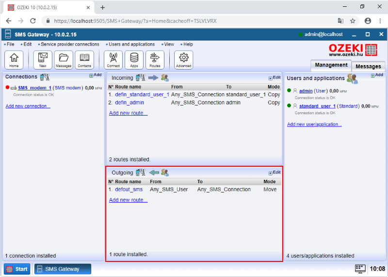Click the Users and applications people icon
388x277 pixels.
[352, 79]
